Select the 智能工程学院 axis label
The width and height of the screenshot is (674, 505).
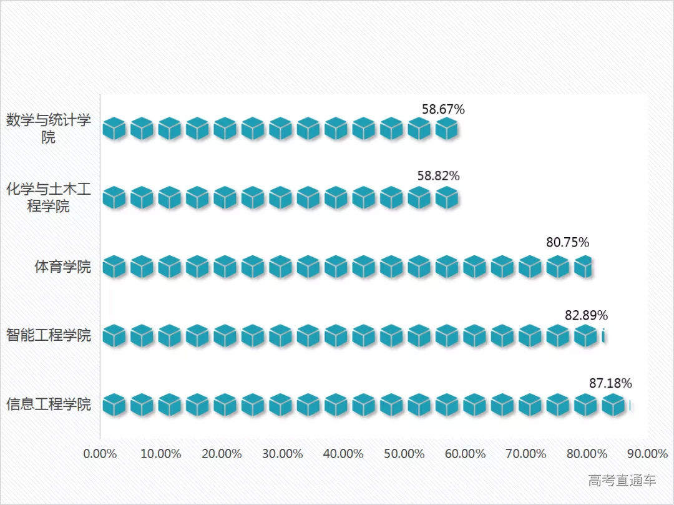click(x=49, y=335)
